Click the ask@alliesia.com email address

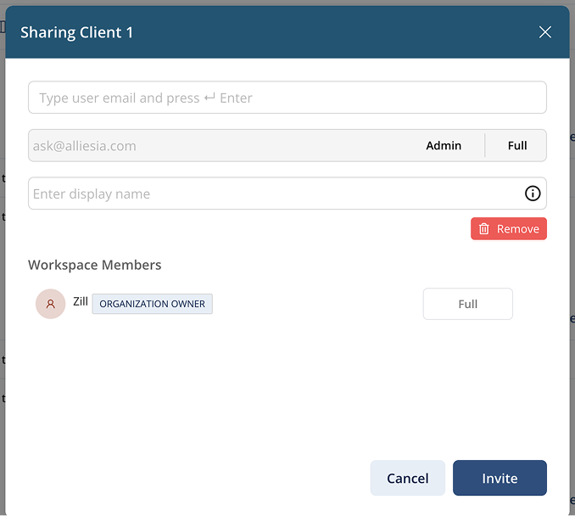(85, 146)
